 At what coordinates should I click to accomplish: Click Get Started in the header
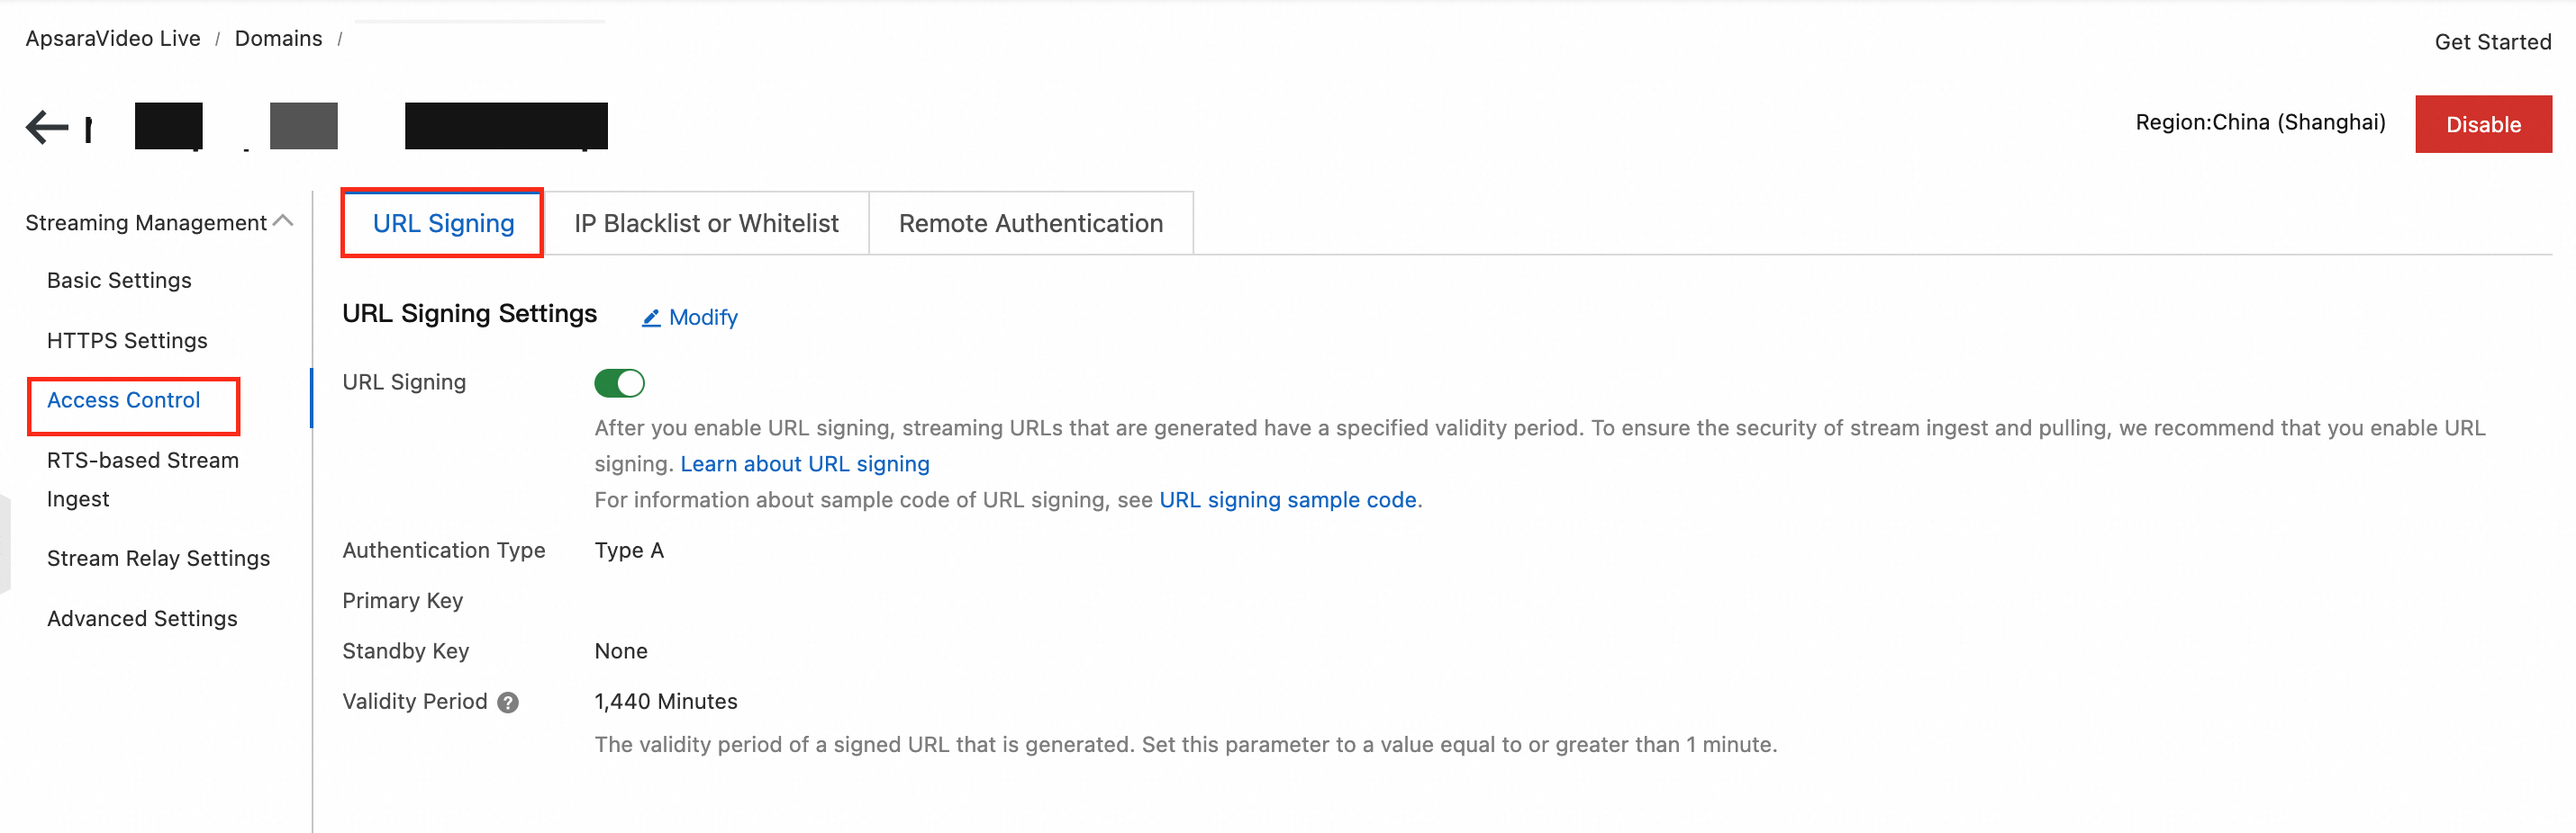click(2492, 42)
